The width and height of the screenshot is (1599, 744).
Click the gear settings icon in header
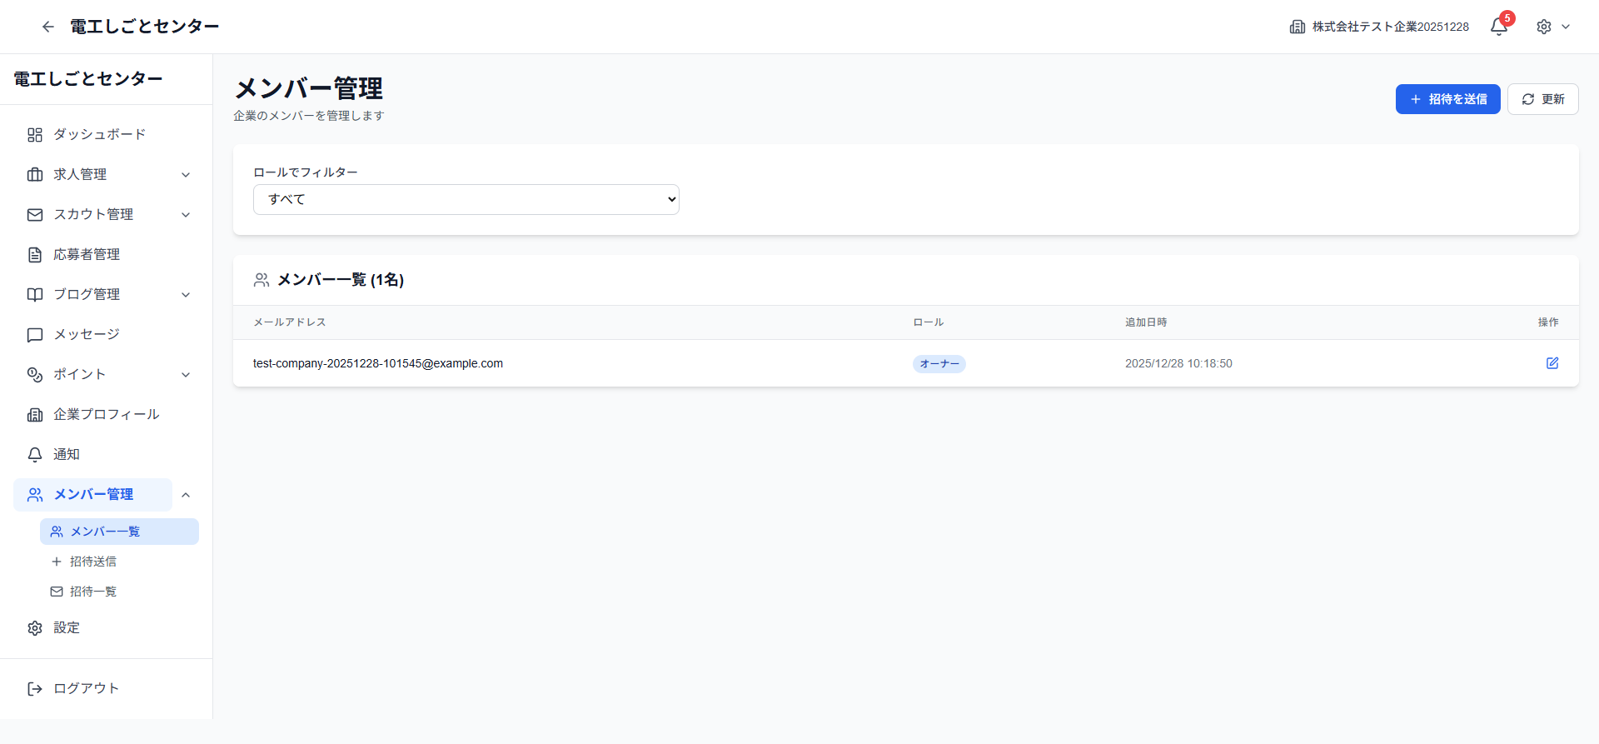pyautogui.click(x=1544, y=27)
